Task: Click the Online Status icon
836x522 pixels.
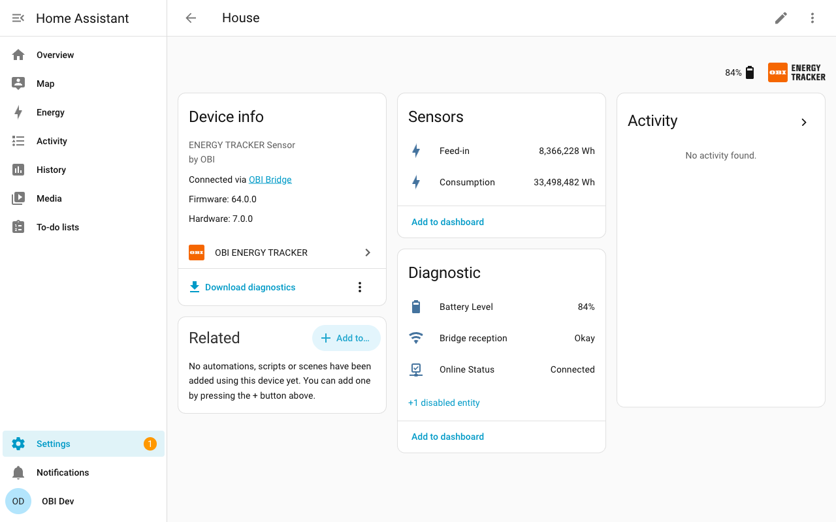Action: click(416, 369)
